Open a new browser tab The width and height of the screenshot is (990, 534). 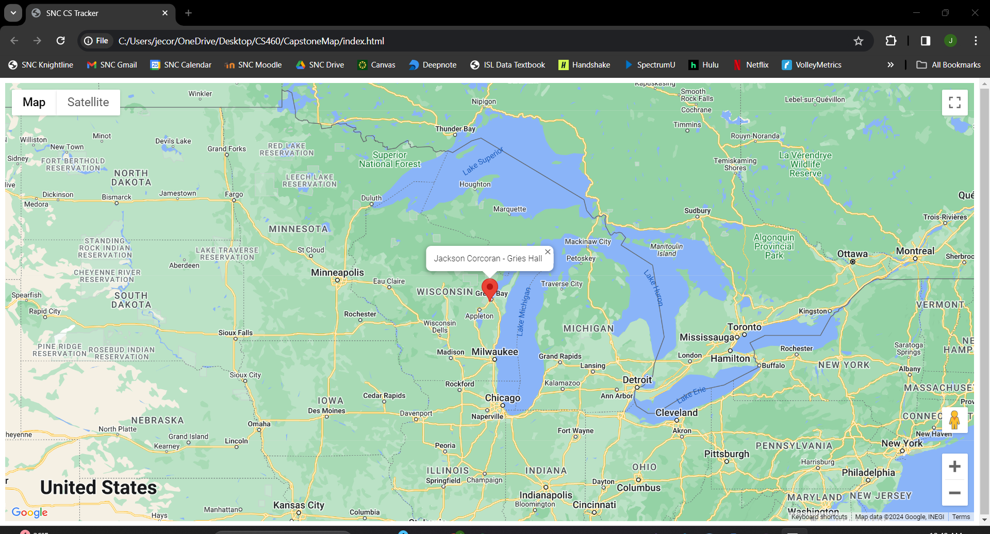click(189, 13)
